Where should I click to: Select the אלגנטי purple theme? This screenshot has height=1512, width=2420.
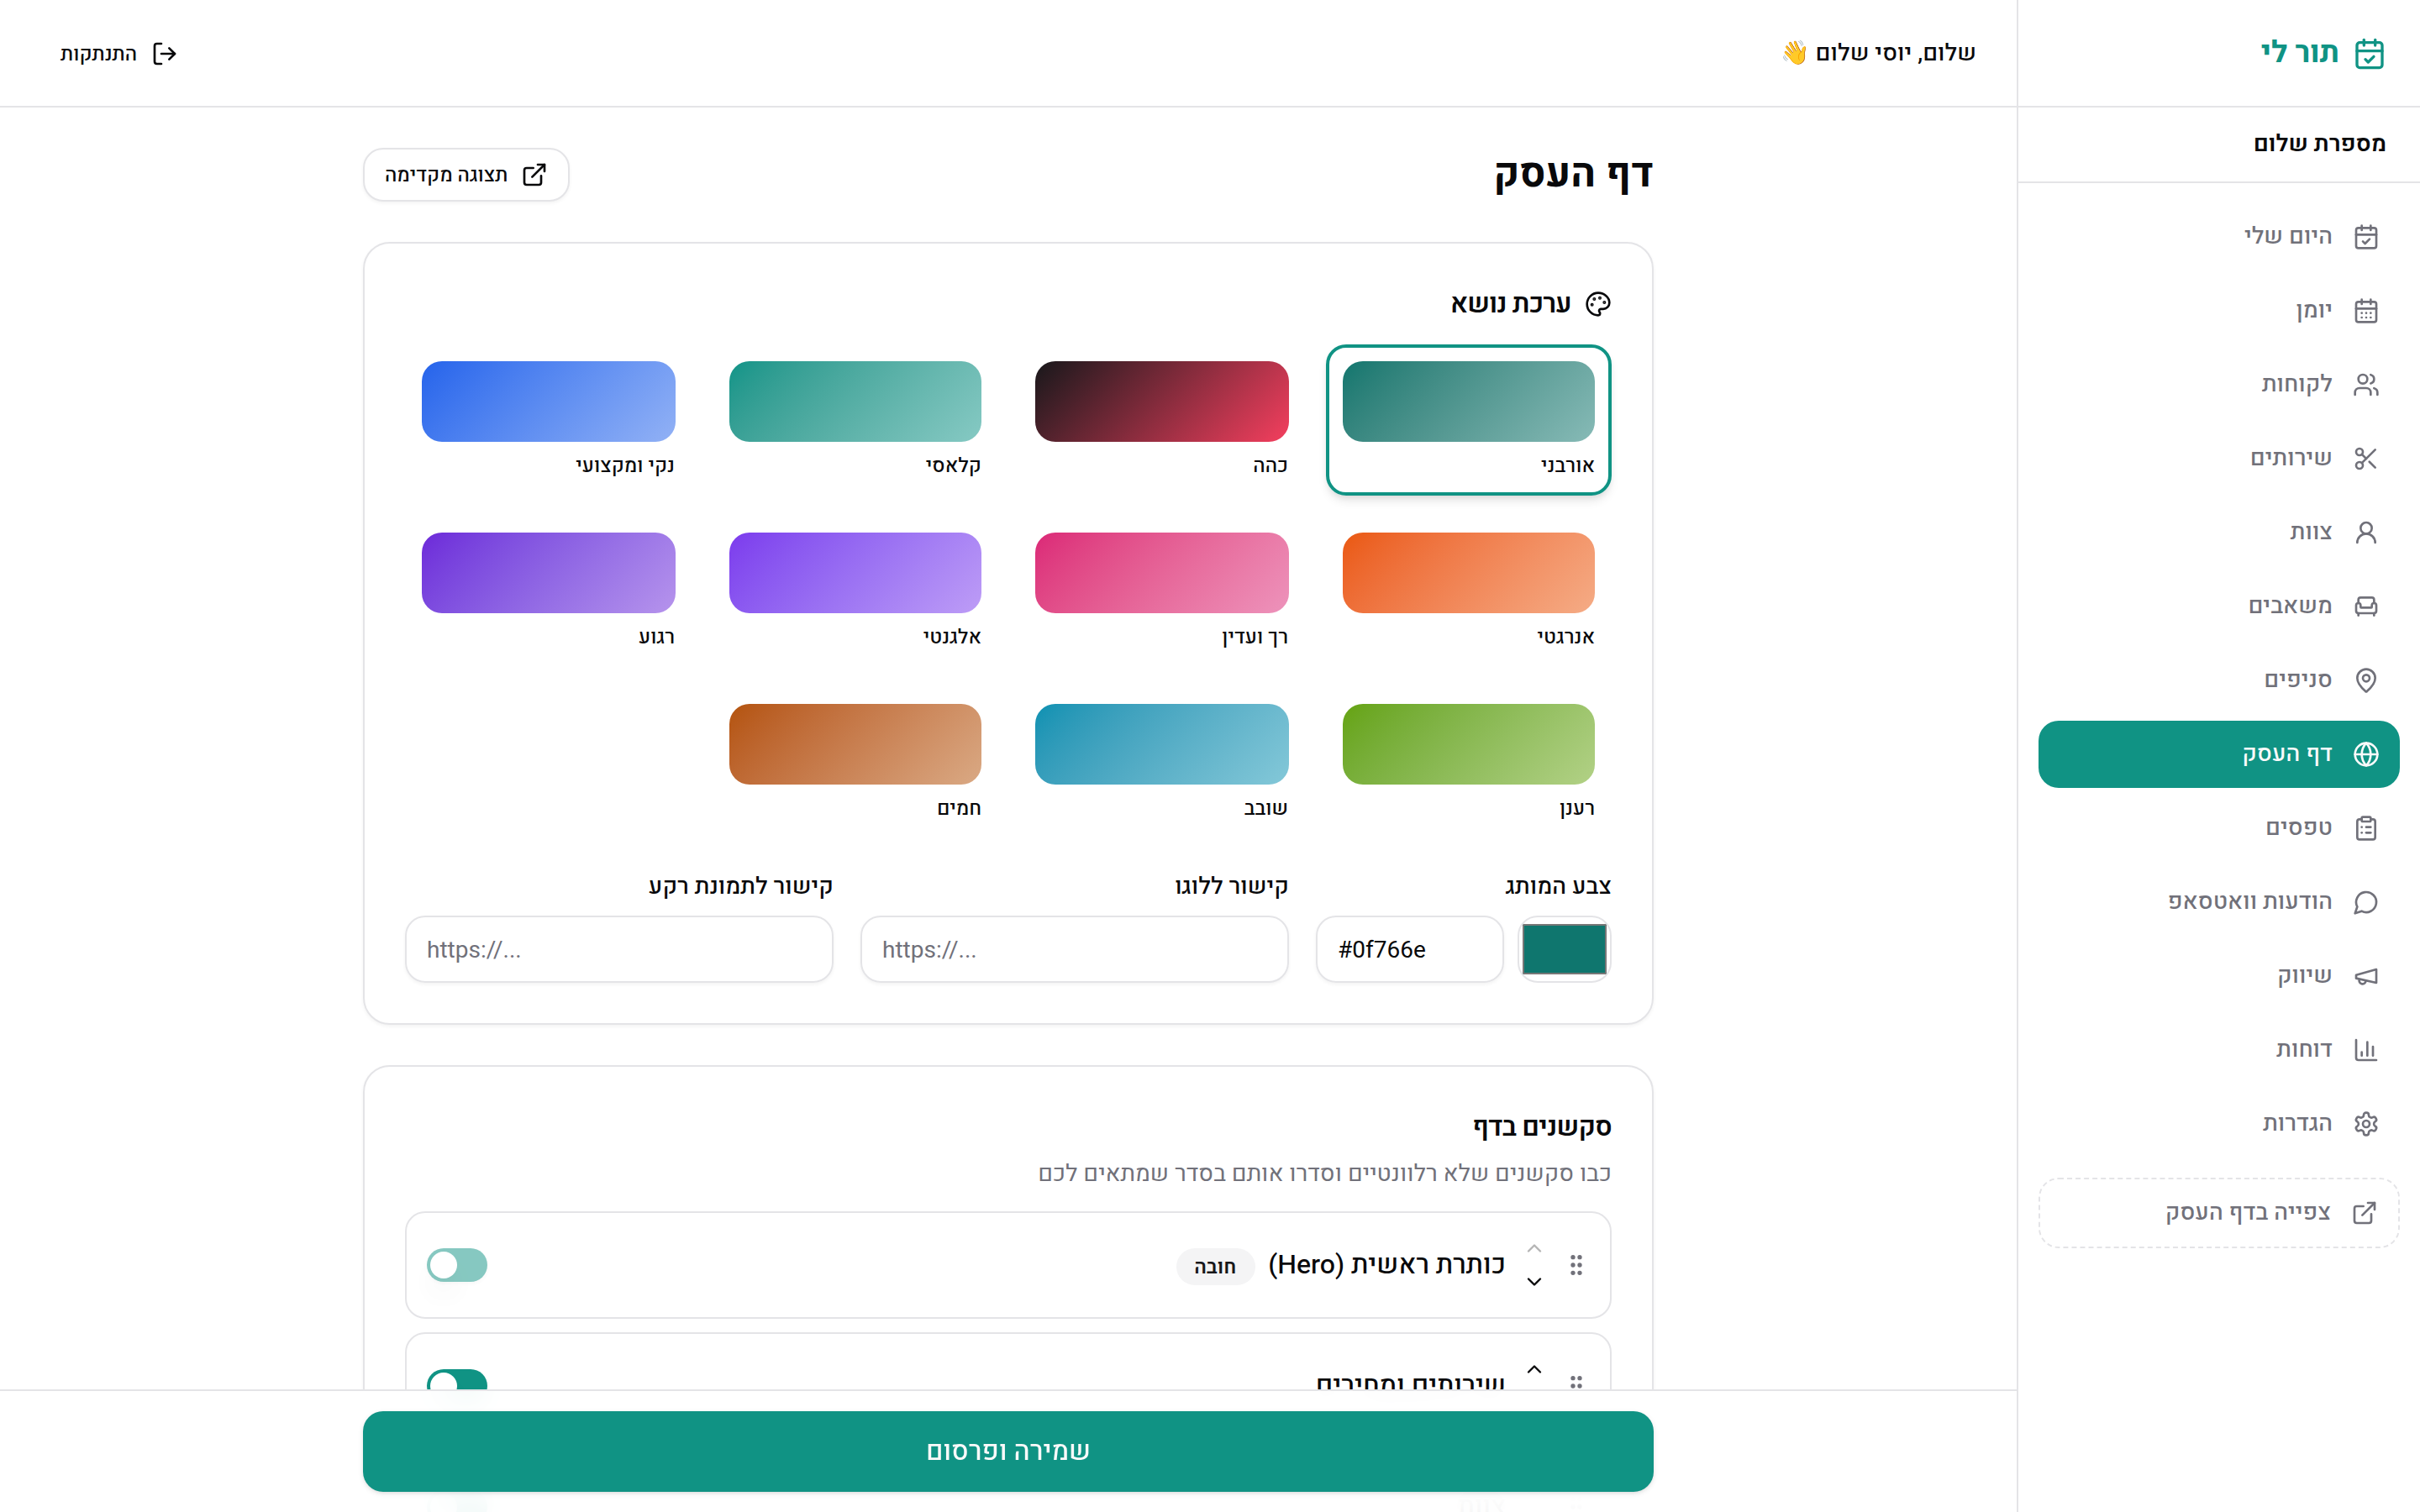coord(855,591)
